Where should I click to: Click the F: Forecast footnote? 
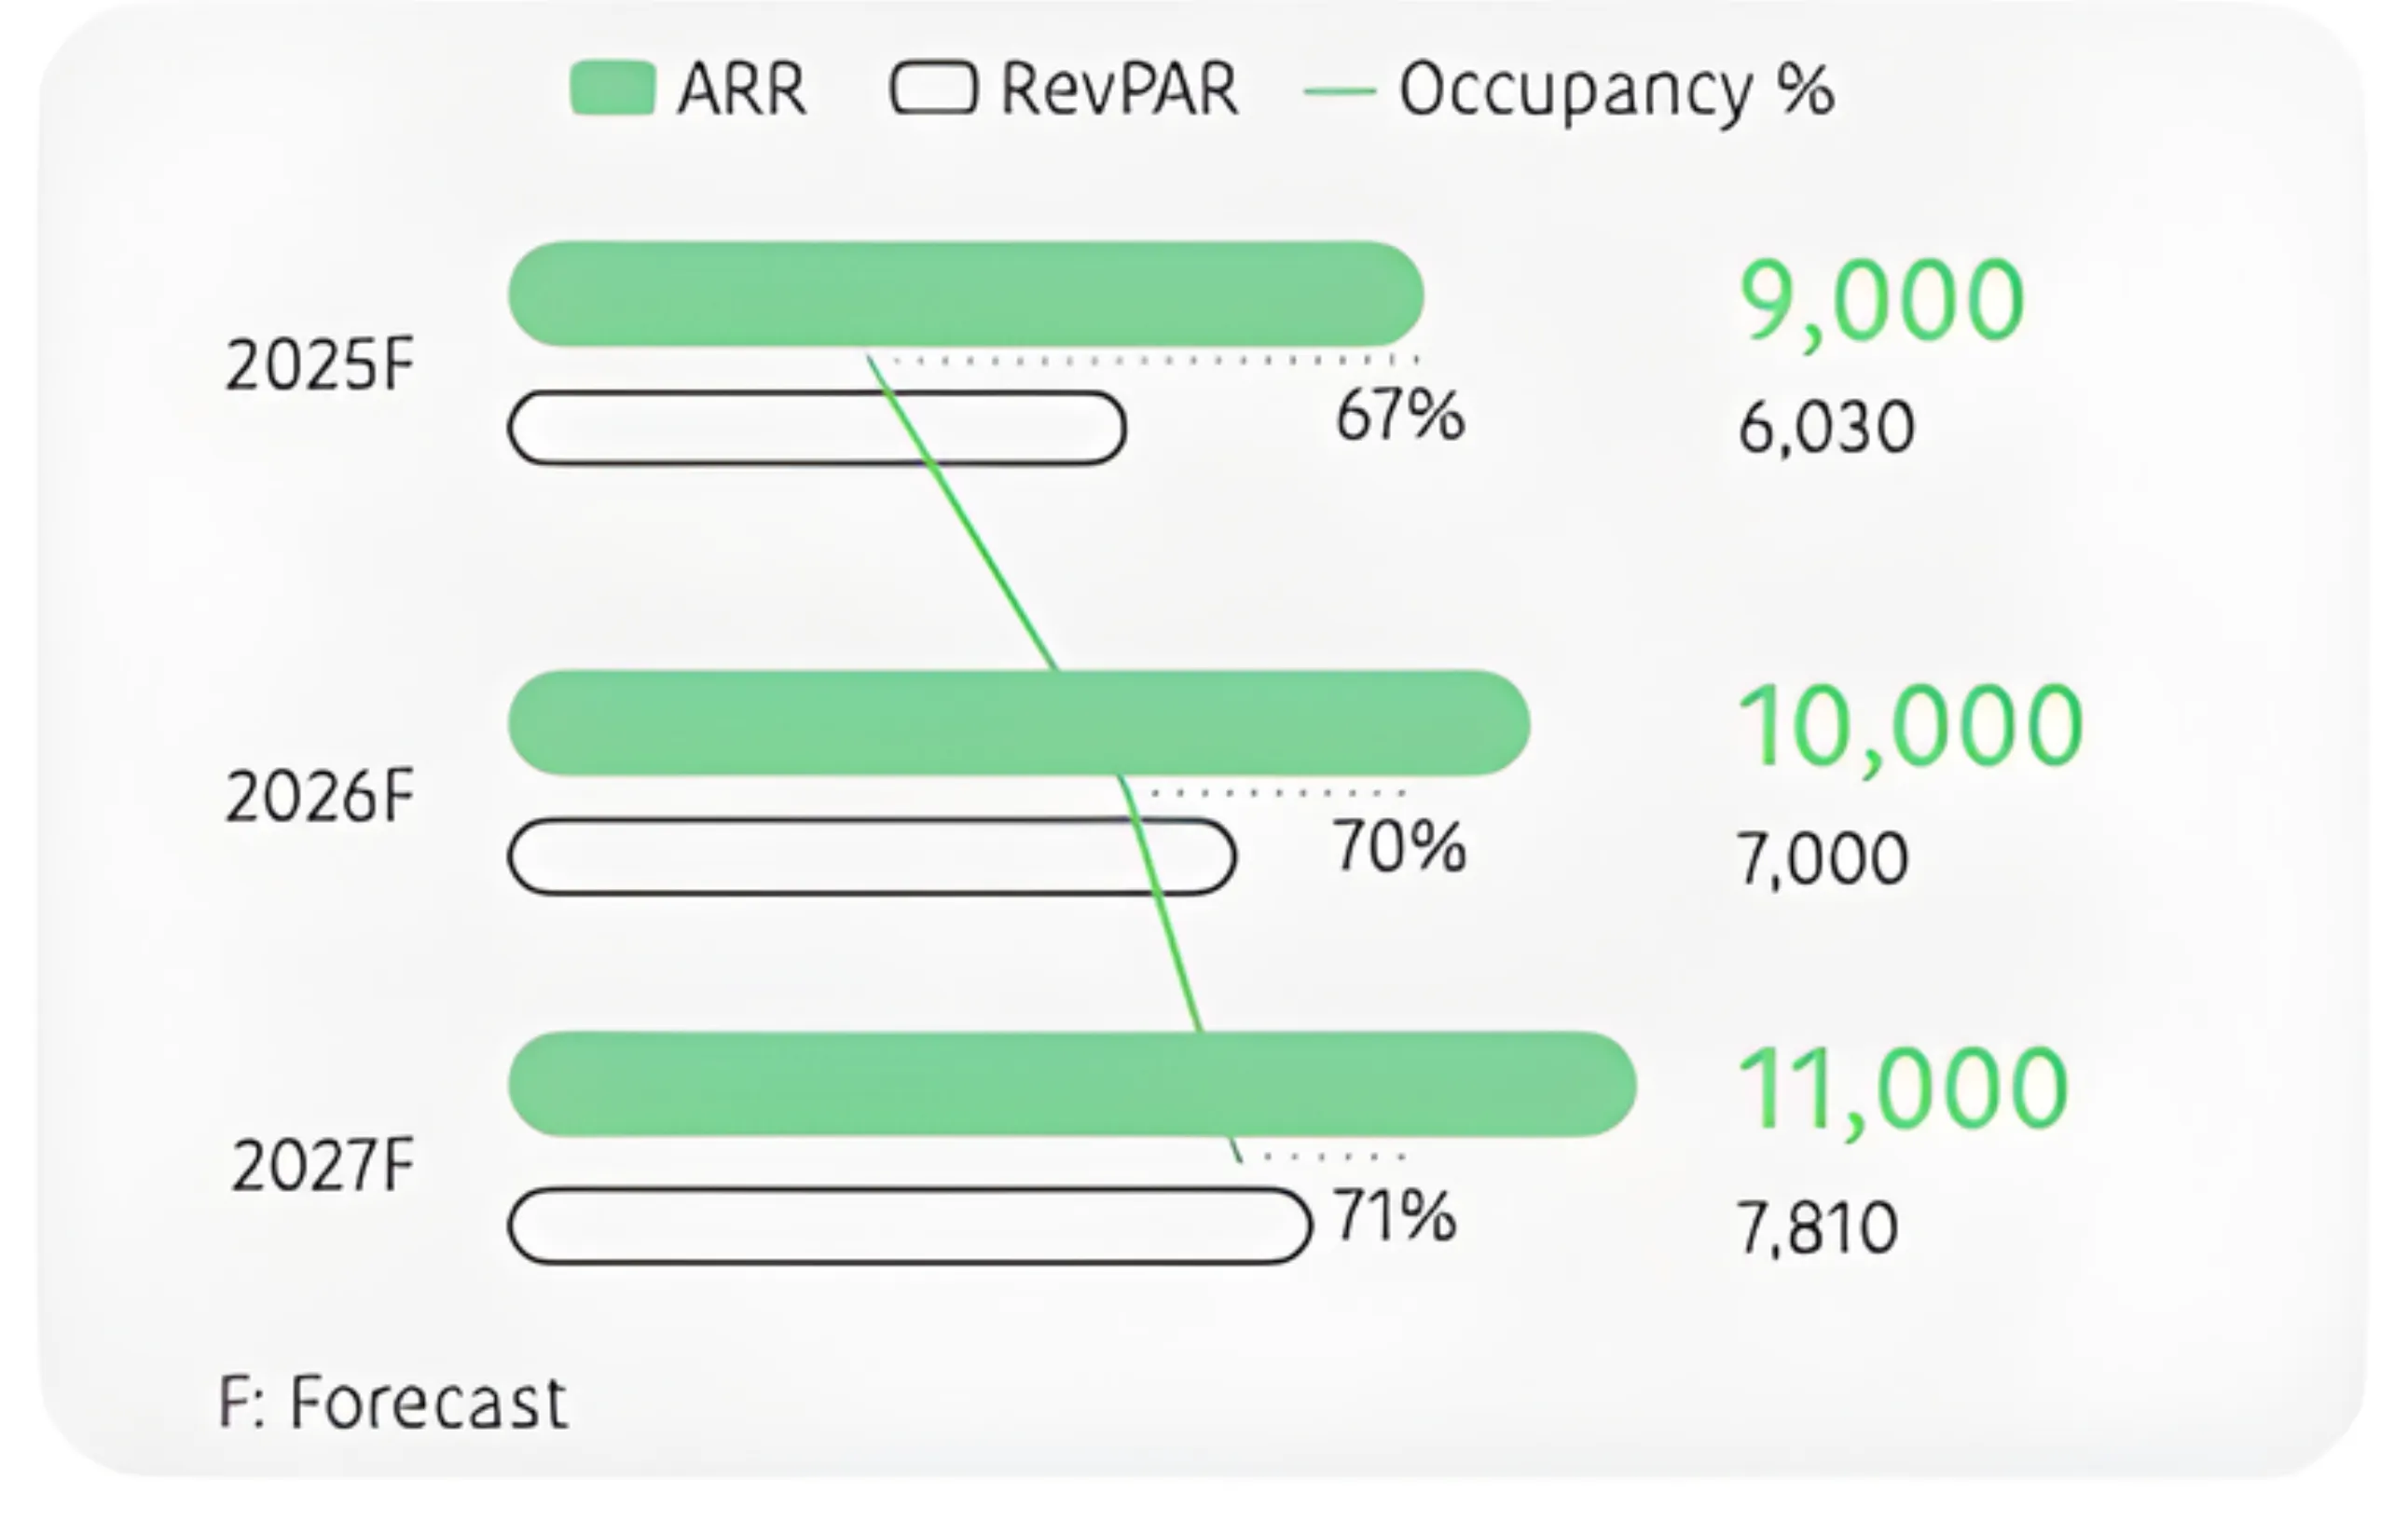(393, 1402)
